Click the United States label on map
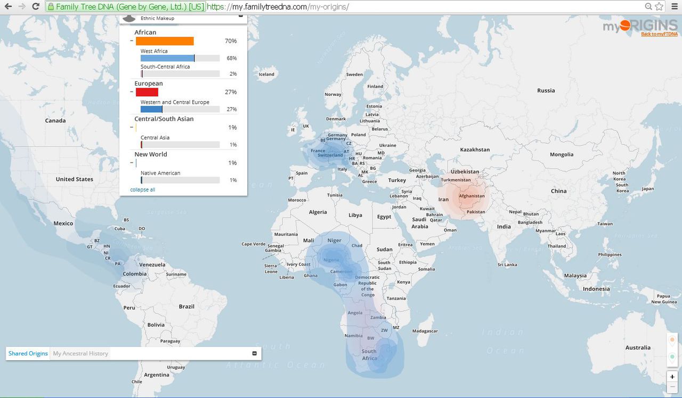The image size is (682, 398). click(x=75, y=179)
